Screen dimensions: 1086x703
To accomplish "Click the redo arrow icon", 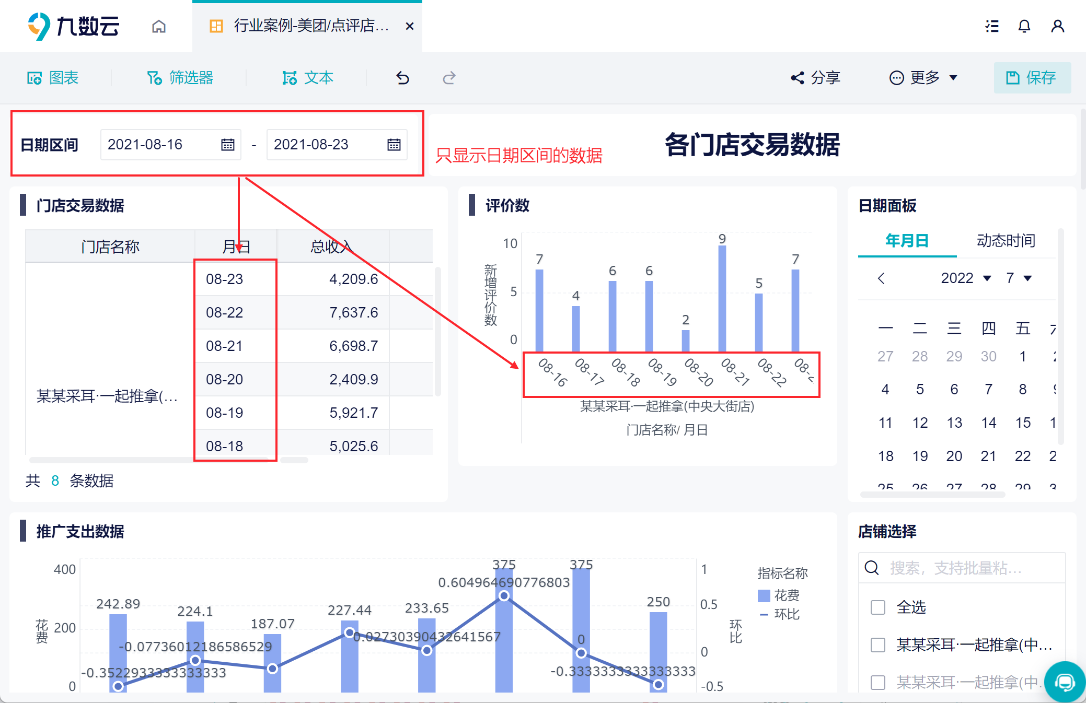I will pyautogui.click(x=449, y=78).
